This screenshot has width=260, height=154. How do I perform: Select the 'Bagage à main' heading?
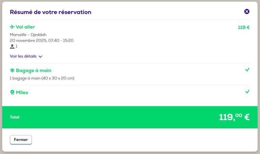(34, 70)
